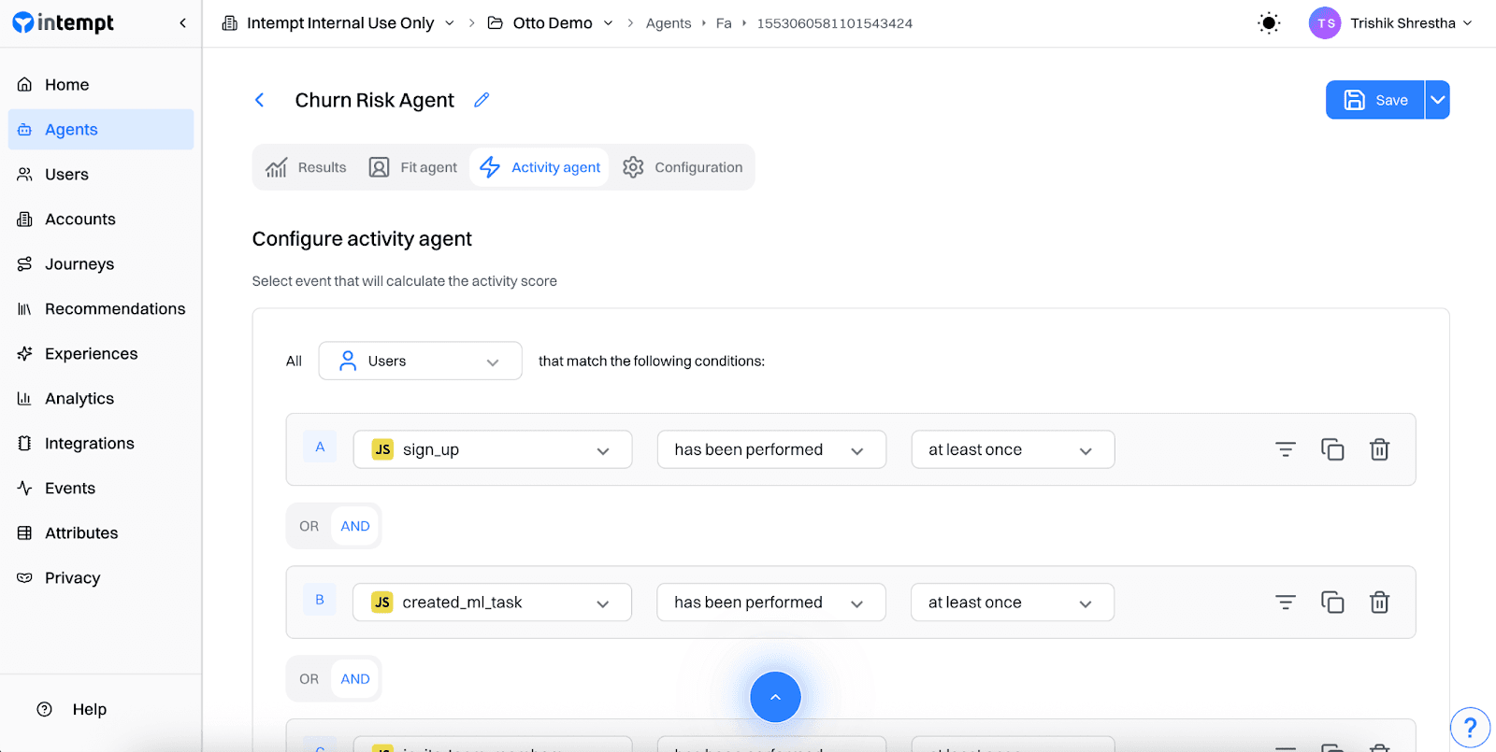Open the Save options dropdown arrow
Screen dimensions: 1496x752
point(1438,100)
